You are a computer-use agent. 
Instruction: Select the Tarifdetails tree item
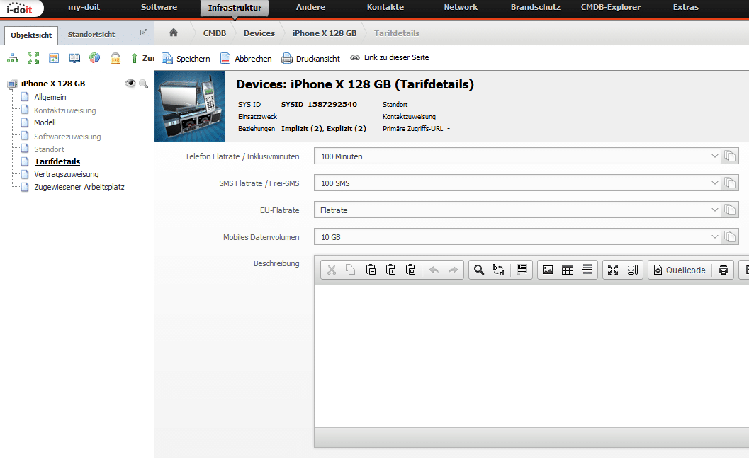click(x=57, y=161)
